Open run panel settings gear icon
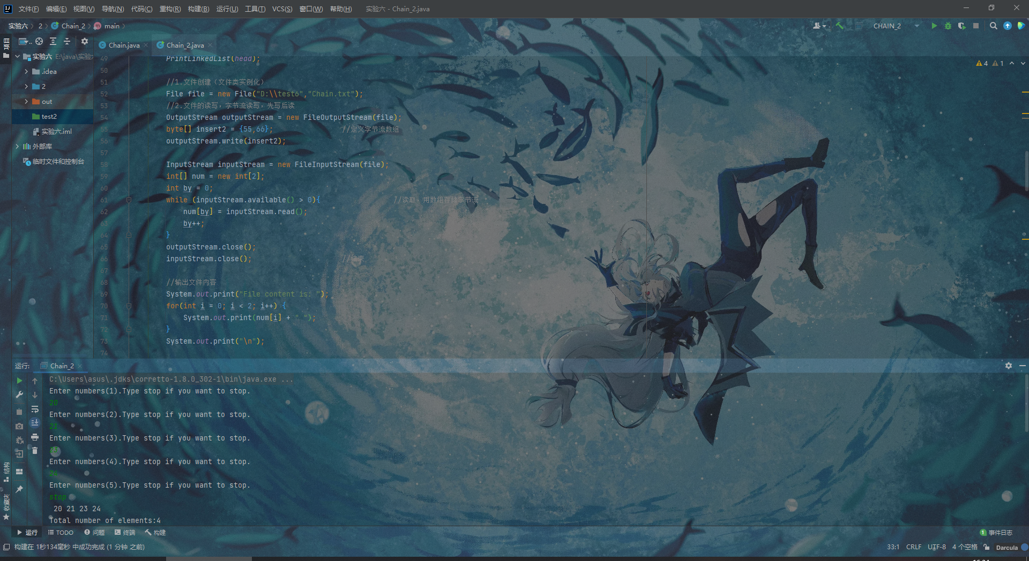The height and width of the screenshot is (561, 1029). click(x=1009, y=366)
